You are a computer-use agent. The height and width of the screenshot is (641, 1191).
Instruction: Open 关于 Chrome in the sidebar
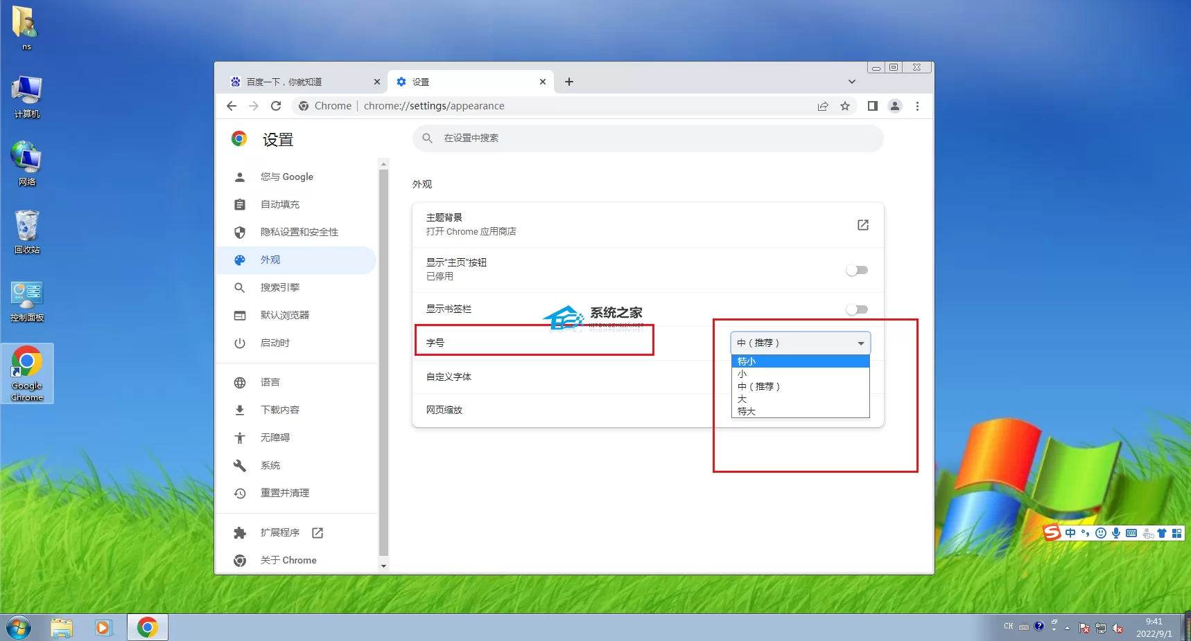point(288,560)
